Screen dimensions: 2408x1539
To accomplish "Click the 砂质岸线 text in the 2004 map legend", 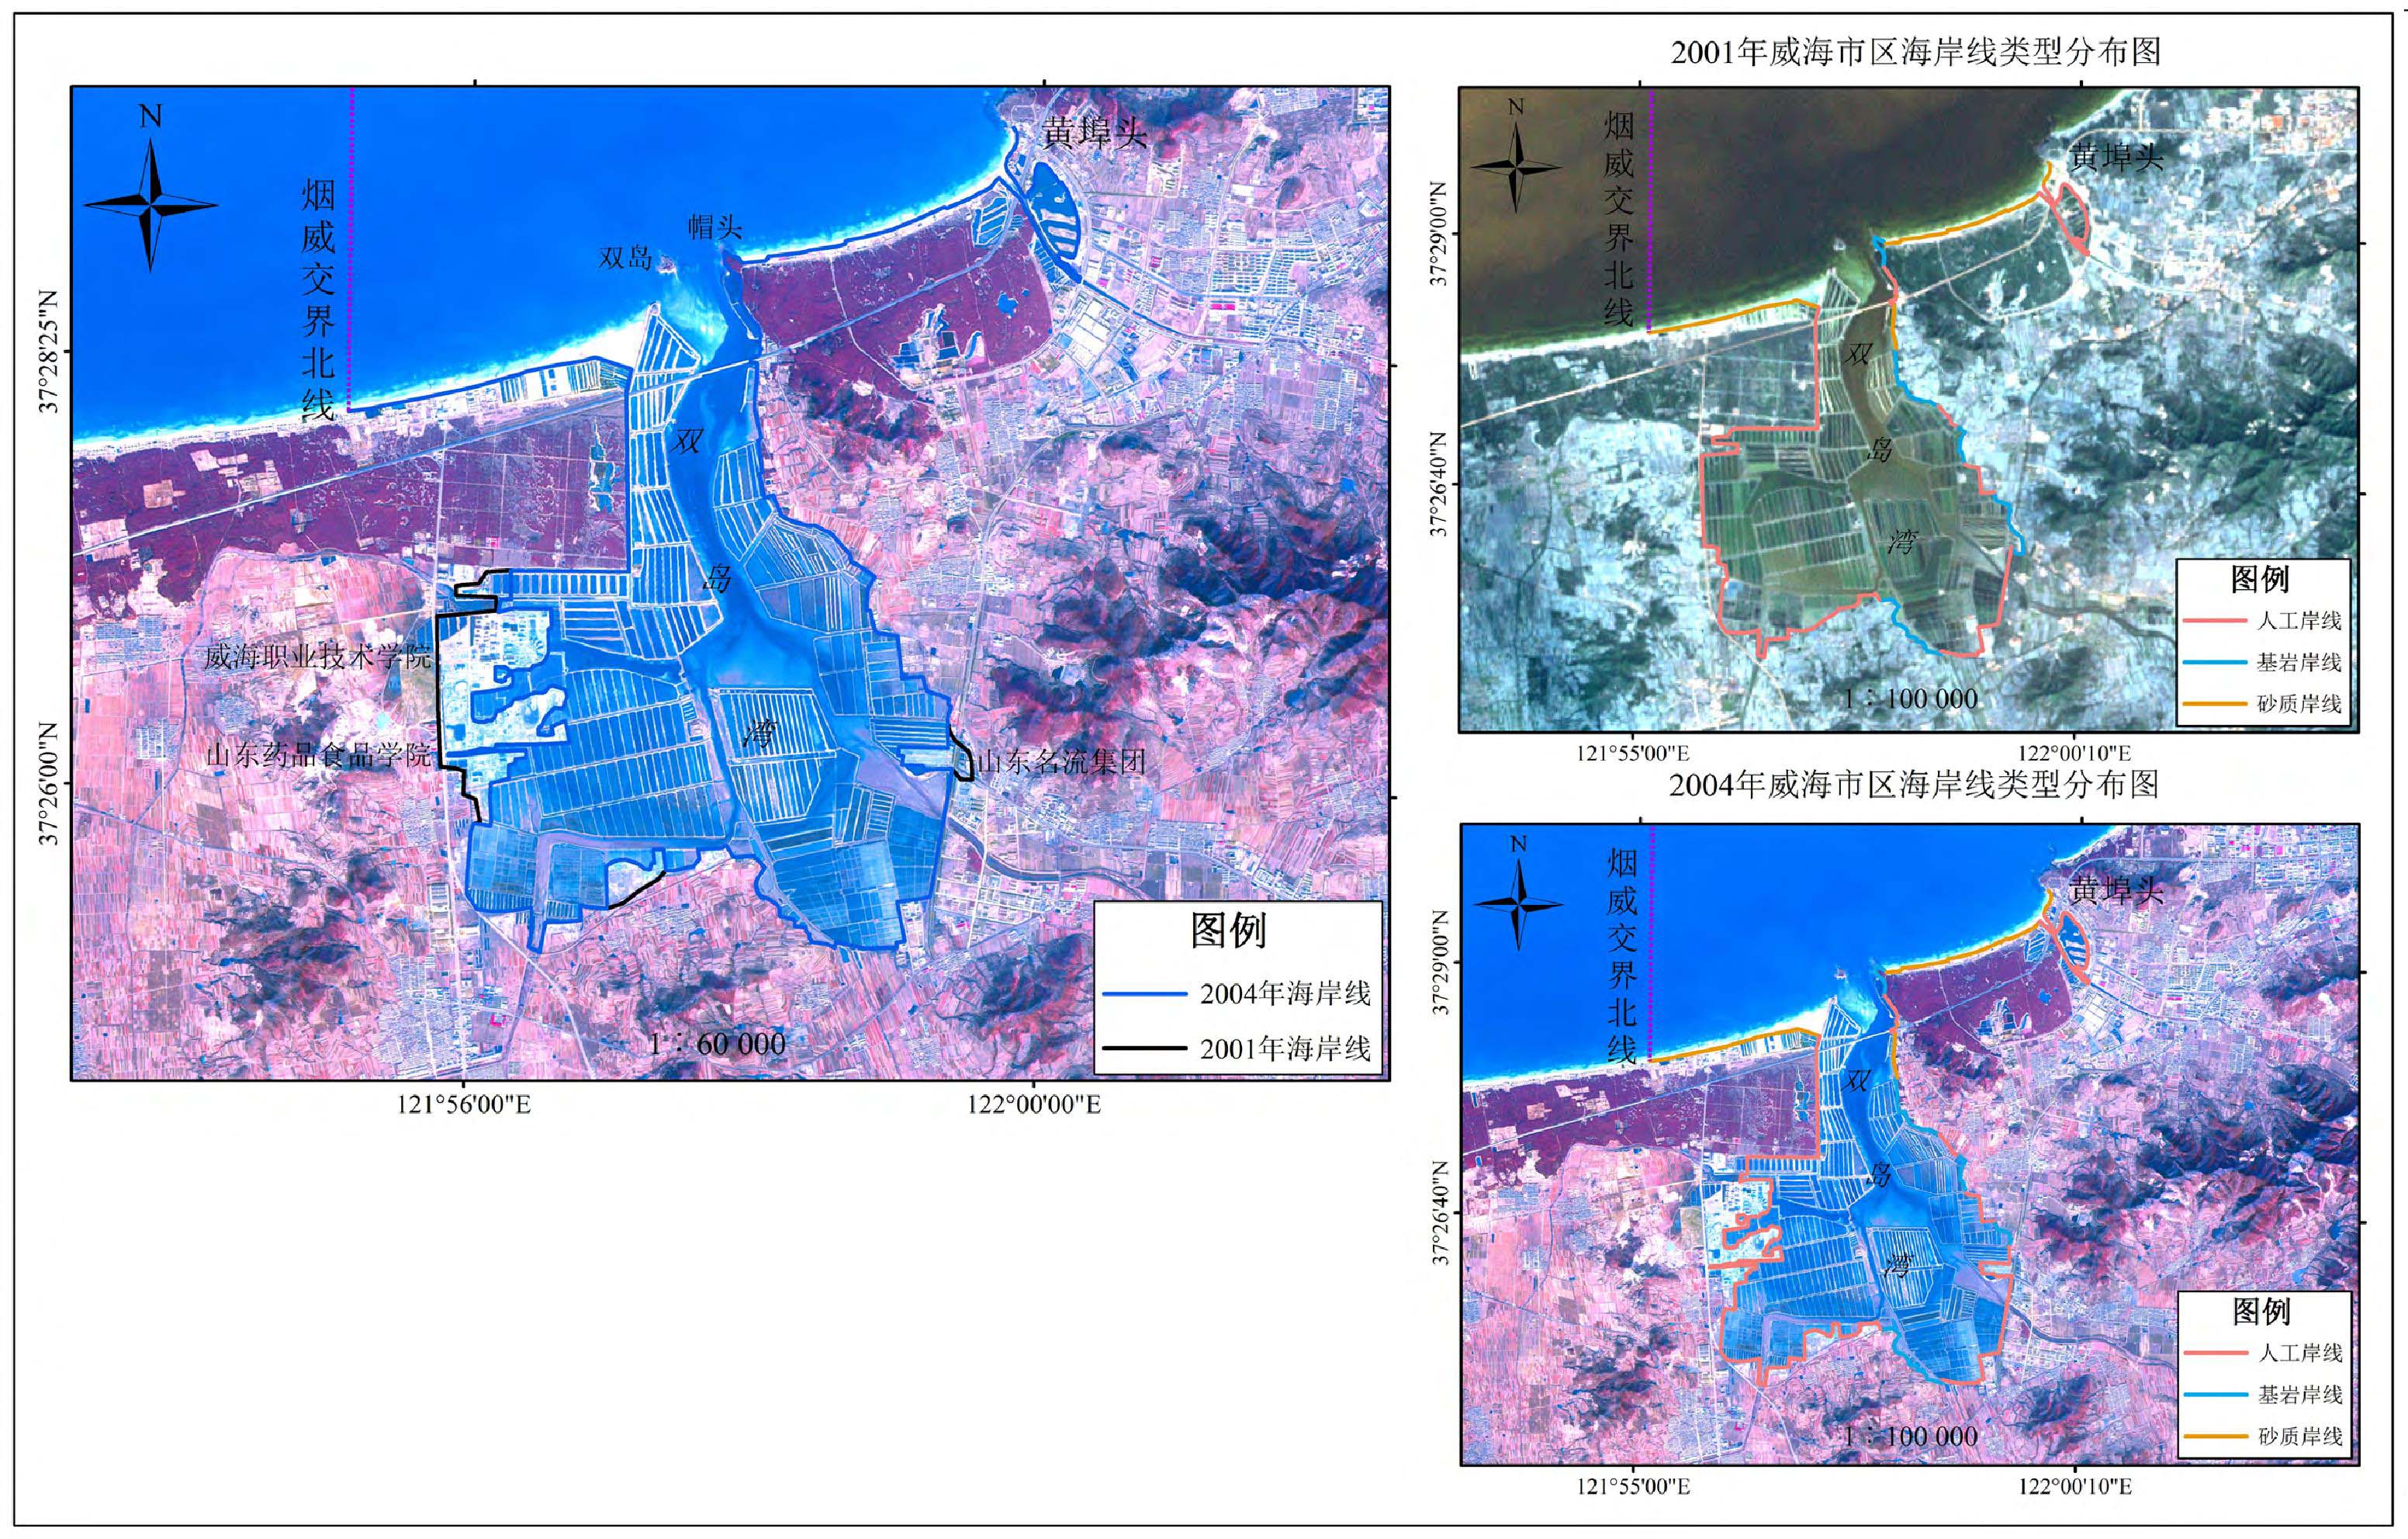I will 2300,1437.
